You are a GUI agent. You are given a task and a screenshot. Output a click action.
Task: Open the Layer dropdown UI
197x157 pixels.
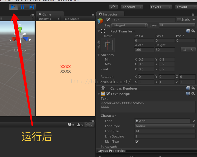177,25
